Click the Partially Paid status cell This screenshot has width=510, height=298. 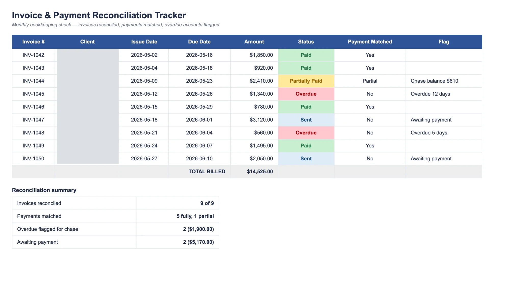coord(306,81)
